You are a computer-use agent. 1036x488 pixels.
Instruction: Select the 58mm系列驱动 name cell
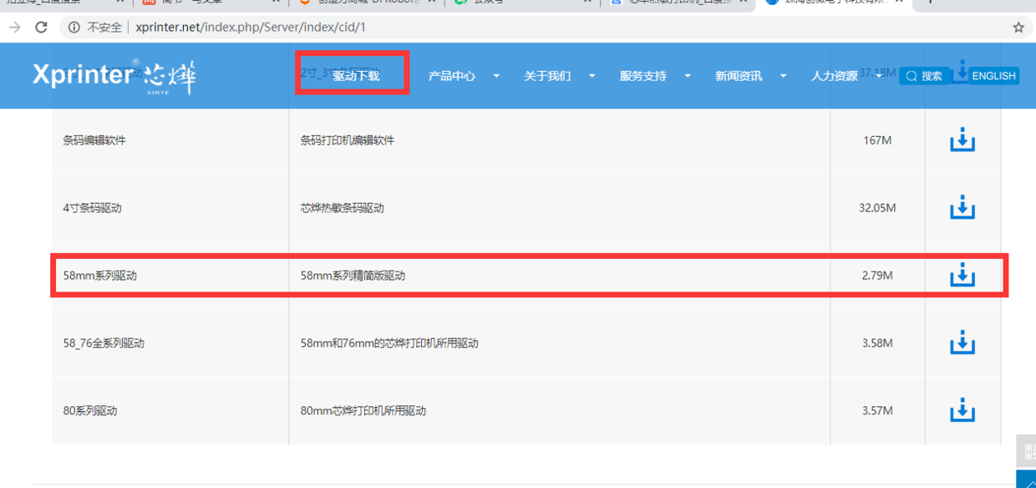click(x=170, y=275)
